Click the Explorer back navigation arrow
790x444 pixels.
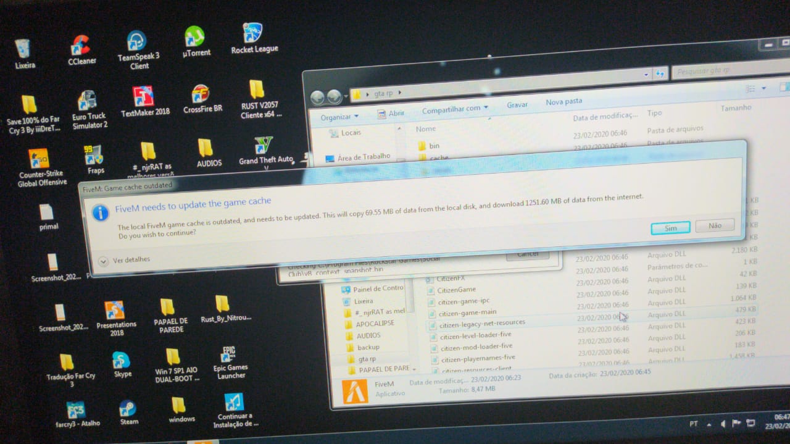(318, 98)
